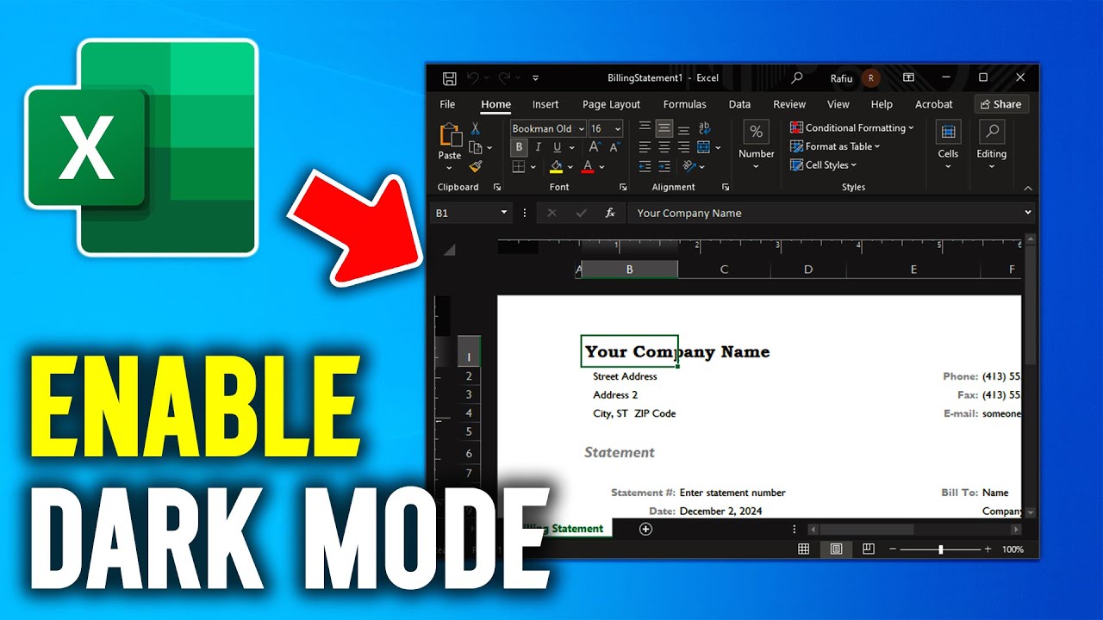
Task: Collapse the ribbon with the chevron
Action: click(x=1027, y=188)
